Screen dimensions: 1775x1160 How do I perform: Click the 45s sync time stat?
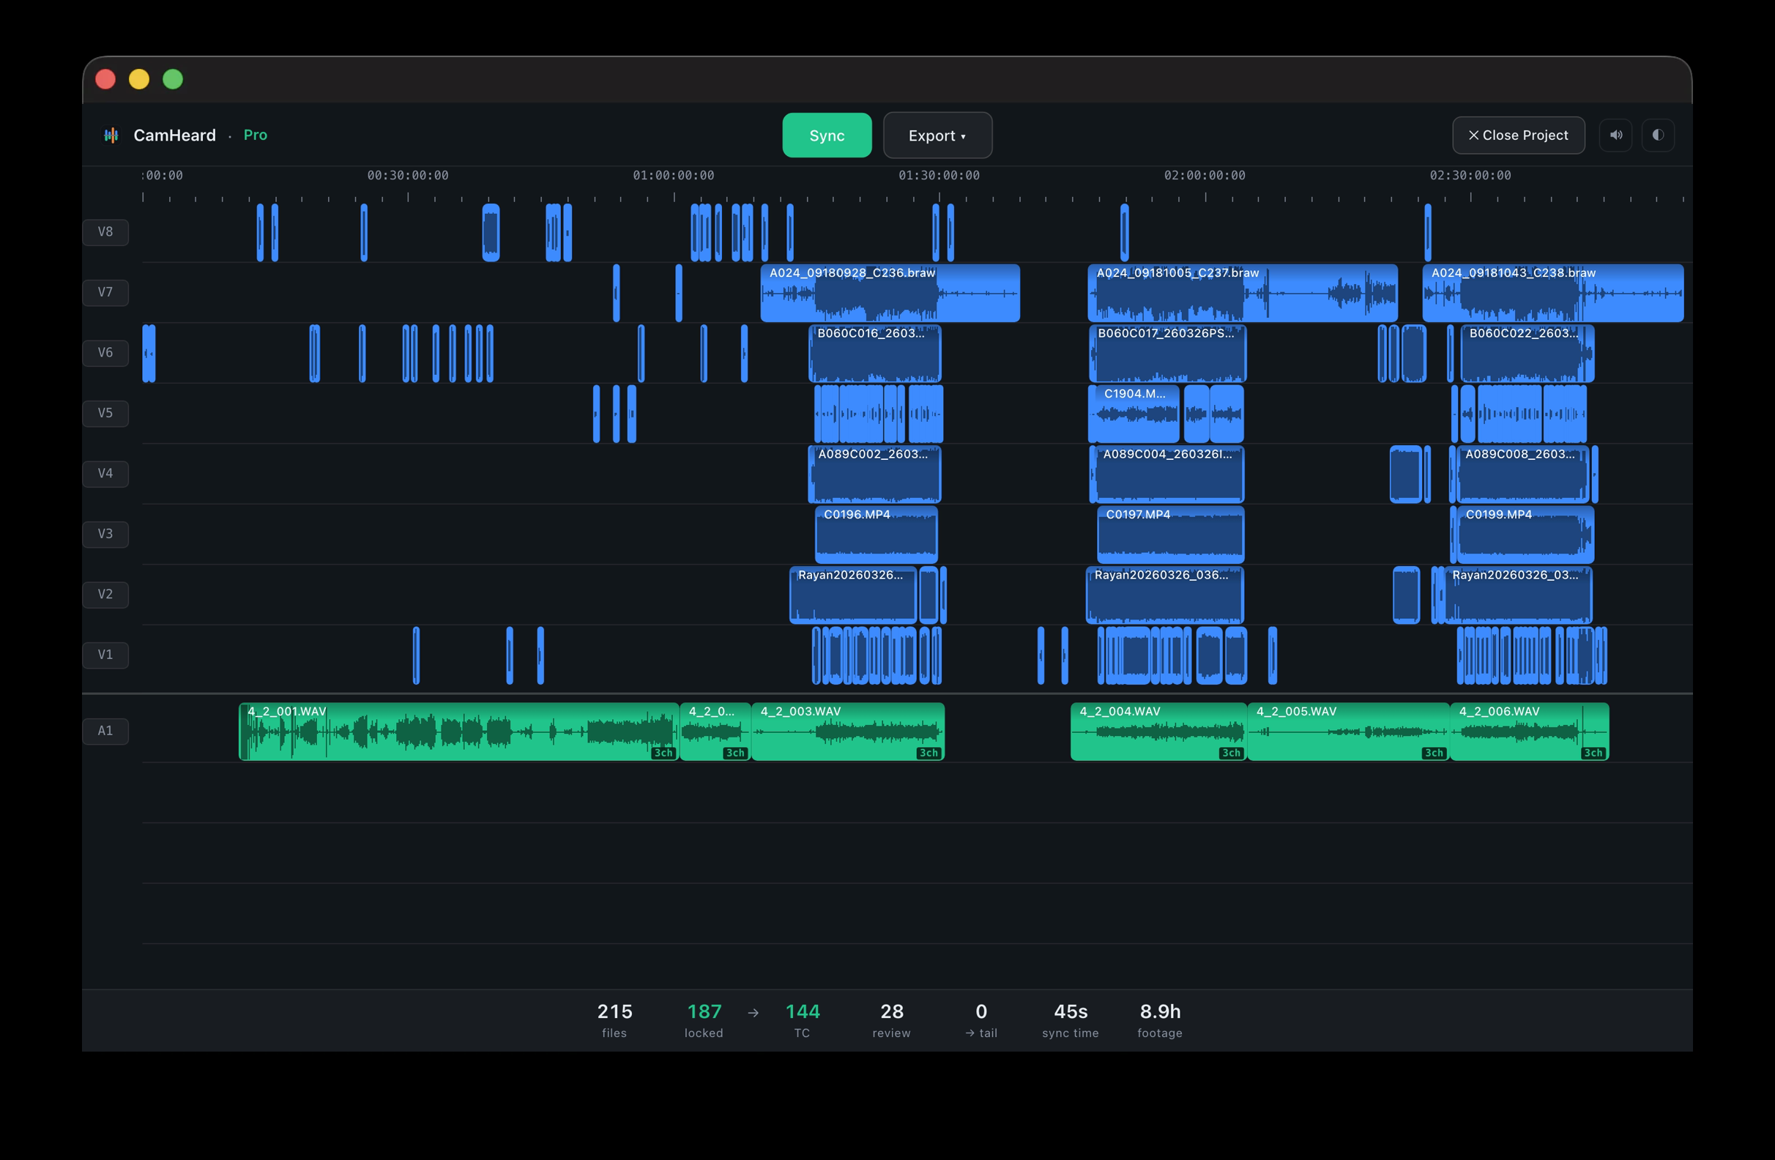click(1071, 1019)
